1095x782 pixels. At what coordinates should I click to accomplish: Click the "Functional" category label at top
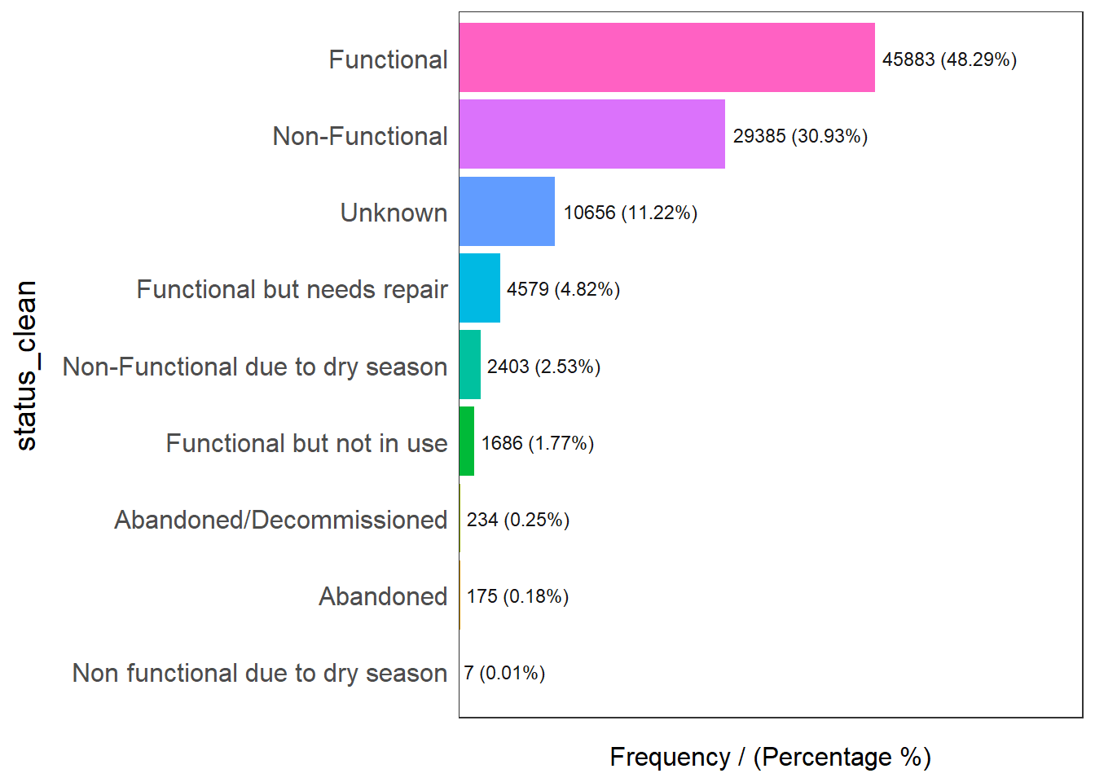[388, 59]
